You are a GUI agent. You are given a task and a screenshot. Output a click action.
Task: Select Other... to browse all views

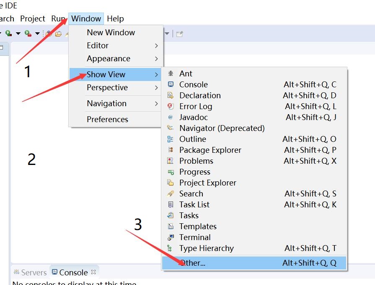click(254, 263)
